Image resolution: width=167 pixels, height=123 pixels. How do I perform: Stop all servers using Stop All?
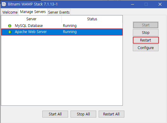tap(83, 114)
